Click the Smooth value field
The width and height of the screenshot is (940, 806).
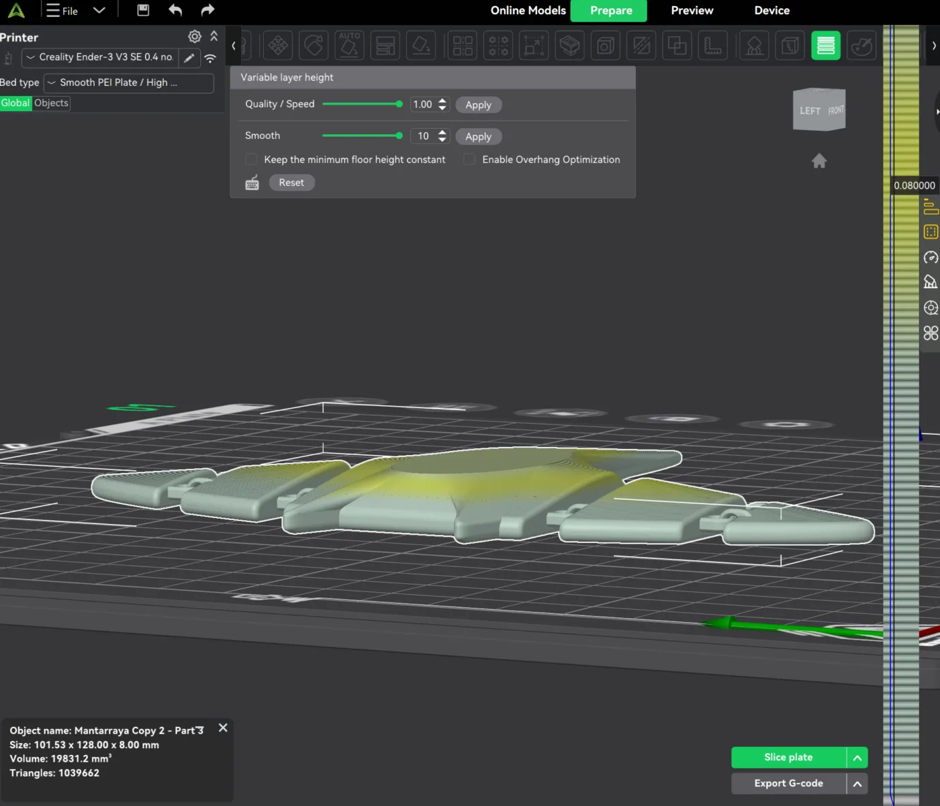click(x=423, y=136)
